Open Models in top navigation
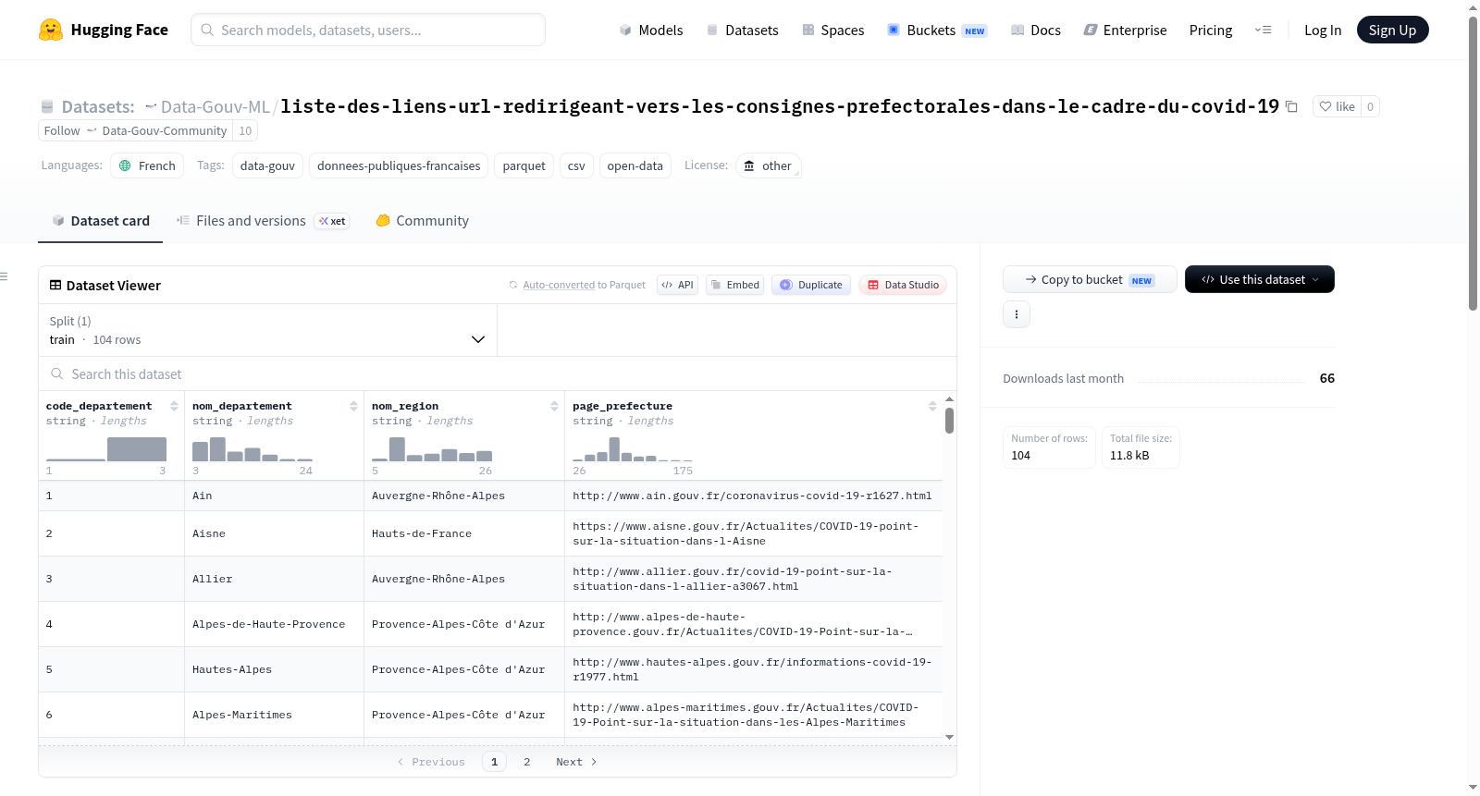Image resolution: width=1480 pixels, height=796 pixels. (651, 30)
